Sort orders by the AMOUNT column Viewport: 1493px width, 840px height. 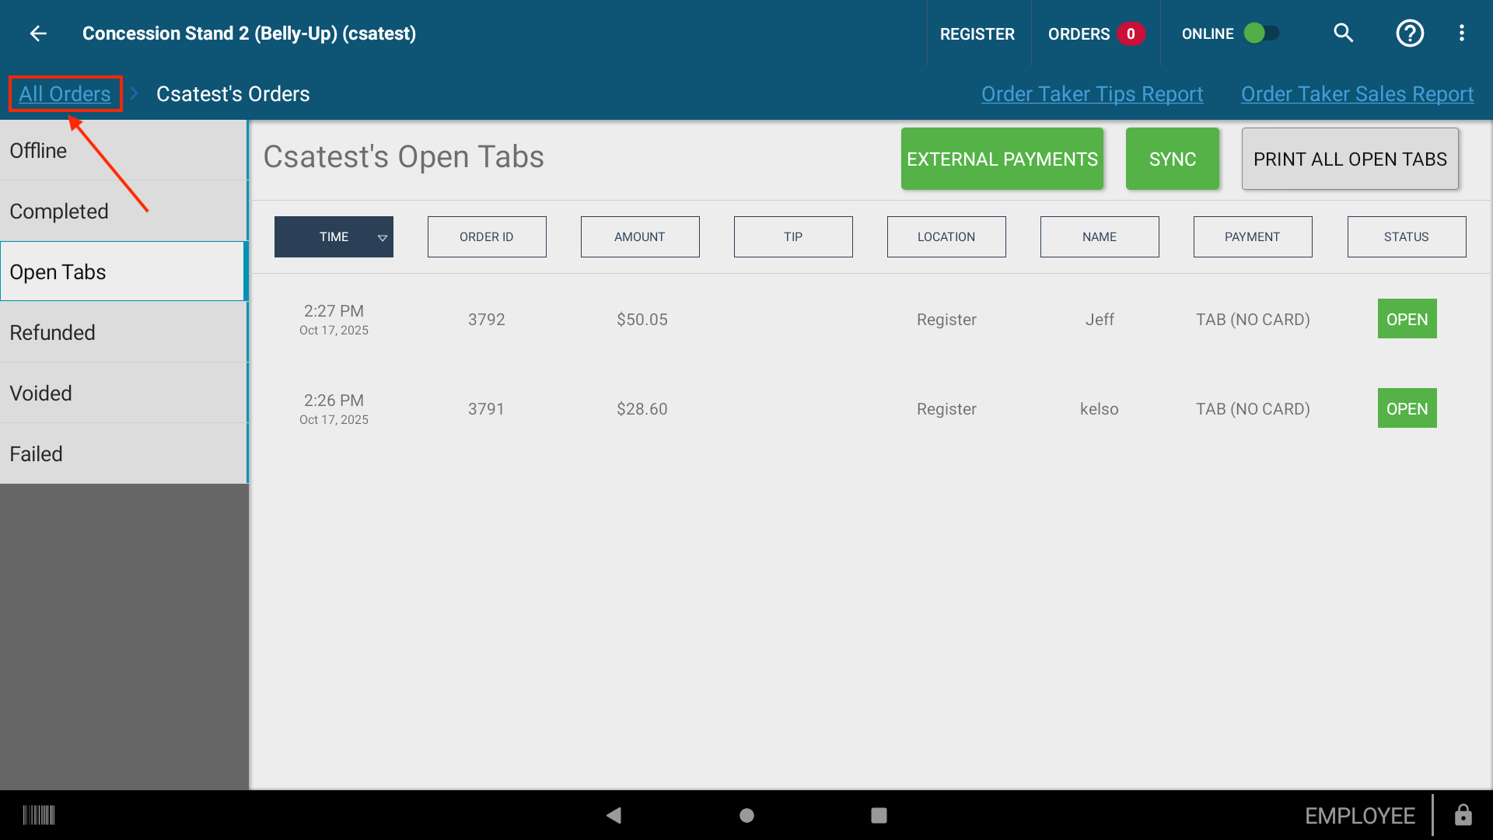click(640, 237)
